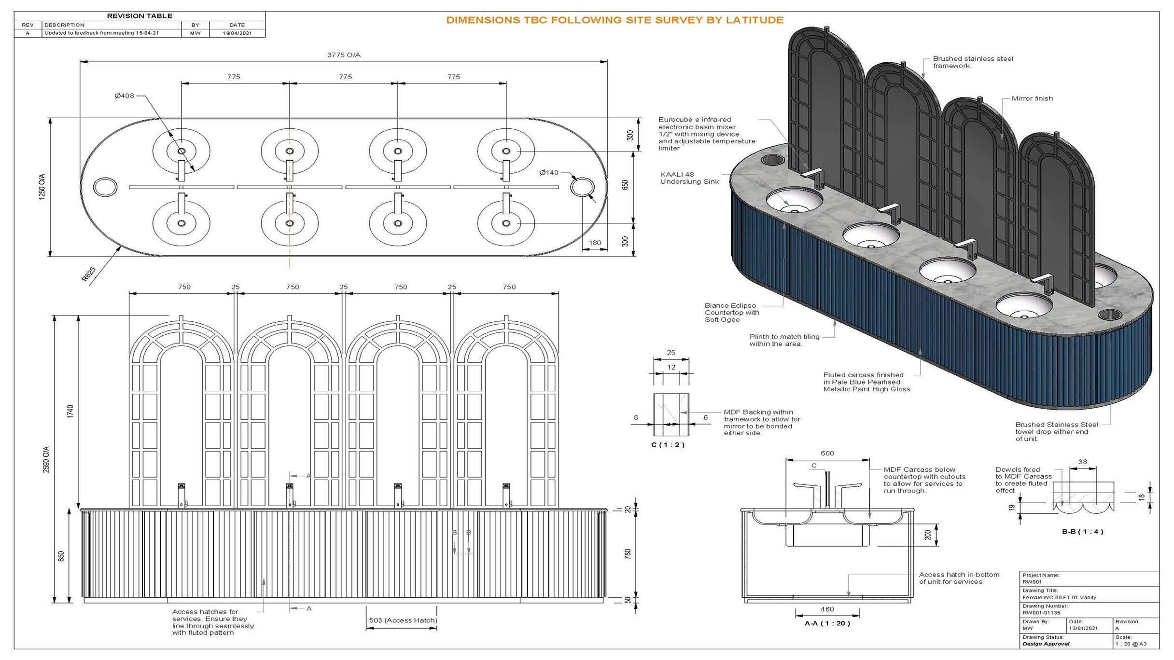Viewport: 1174px width, 660px height.
Task: Click the Bianco Eclipso Countertop note
Action: pyautogui.click(x=732, y=312)
